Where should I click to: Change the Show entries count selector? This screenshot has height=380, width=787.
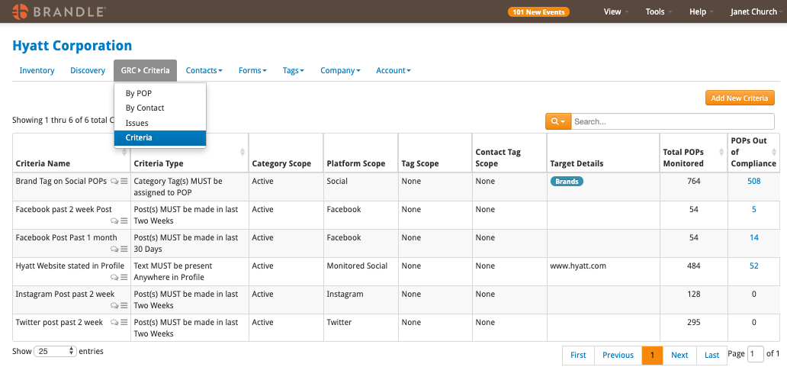pos(55,352)
